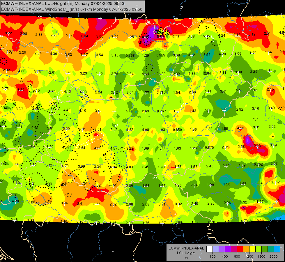
Task: Click wind shear value 5.81
Action: [50, 128]
